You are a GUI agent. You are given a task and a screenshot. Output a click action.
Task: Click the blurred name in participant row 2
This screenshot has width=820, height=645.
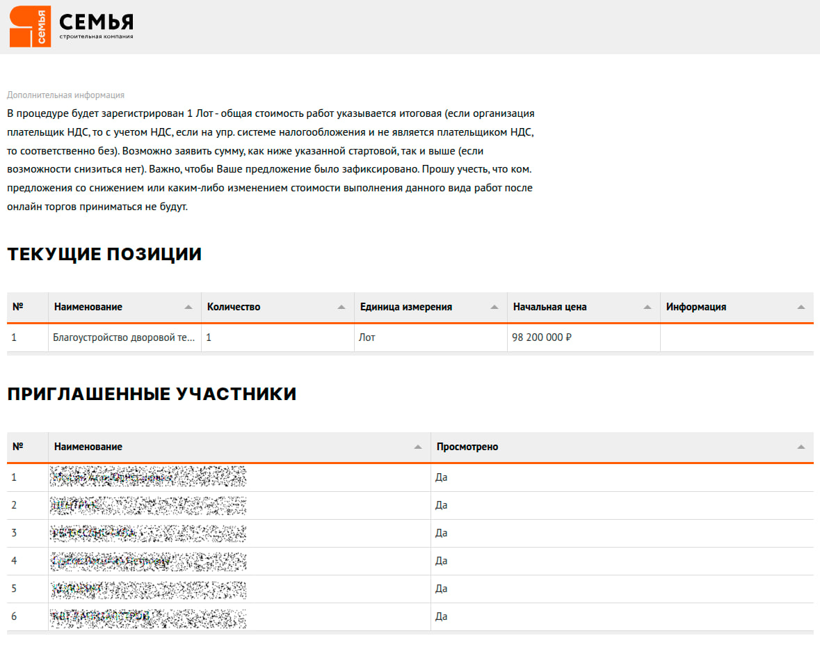(x=148, y=505)
